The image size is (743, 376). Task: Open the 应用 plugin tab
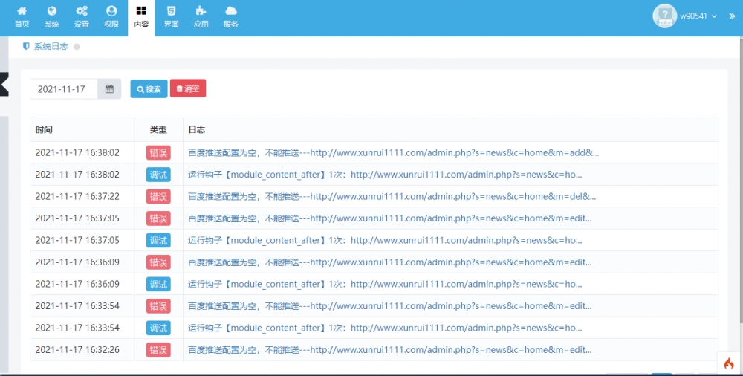(201, 18)
